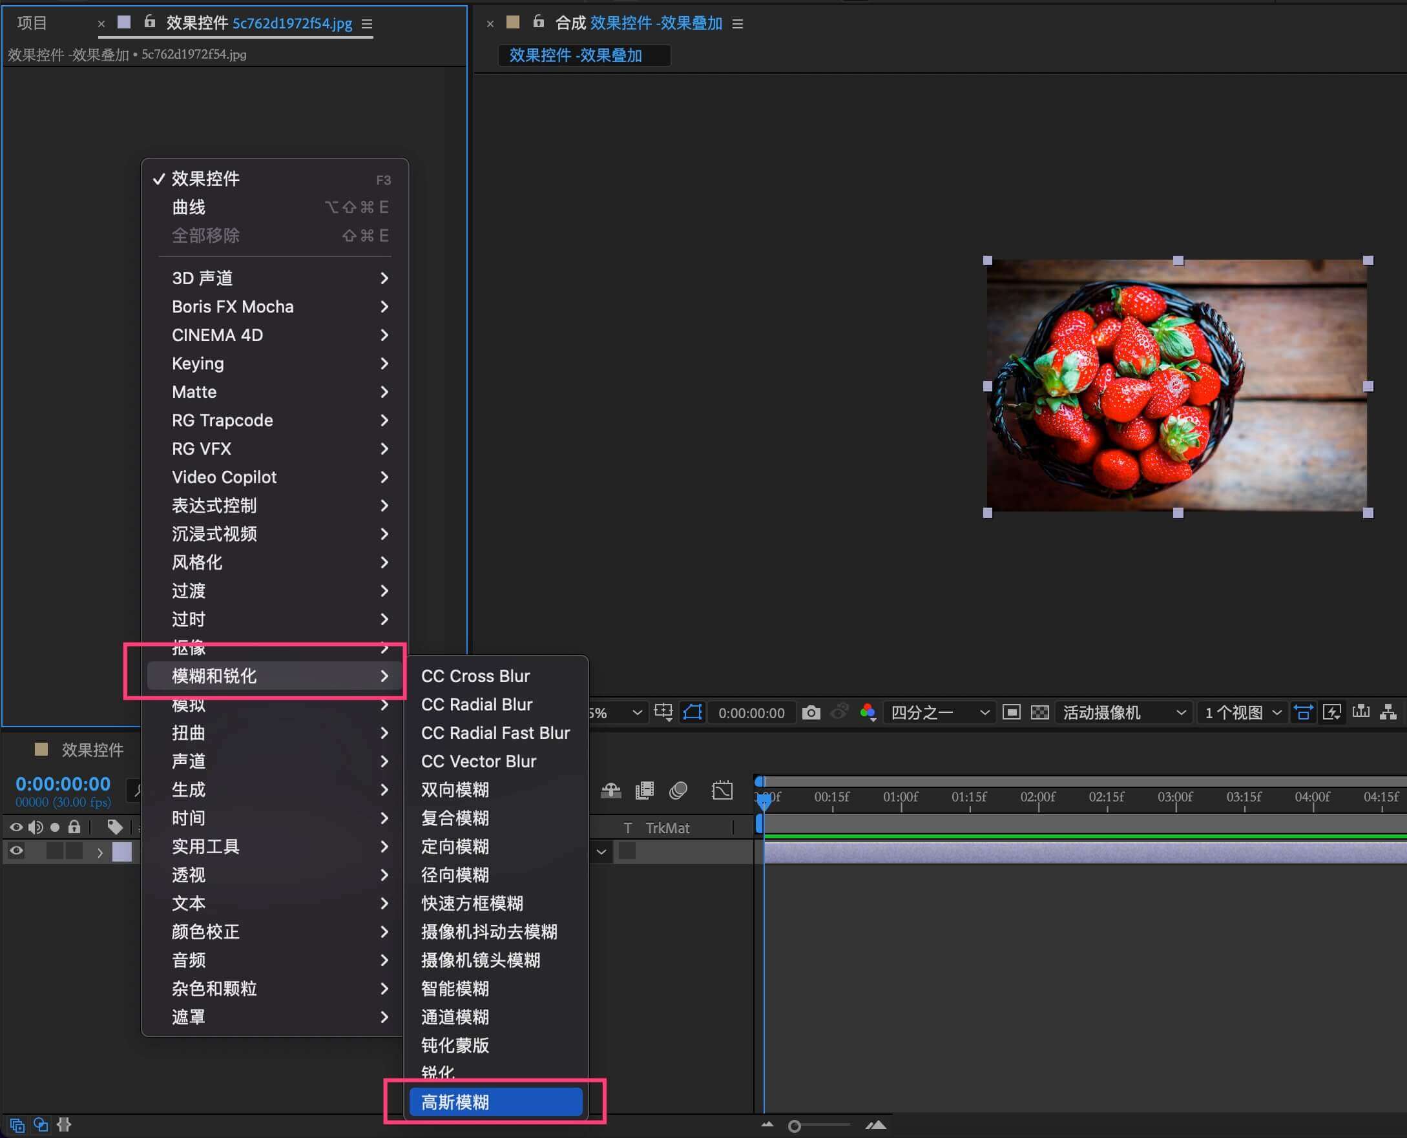Click the frame blending filmstrip icon
This screenshot has width=1407, height=1138.
(x=645, y=791)
